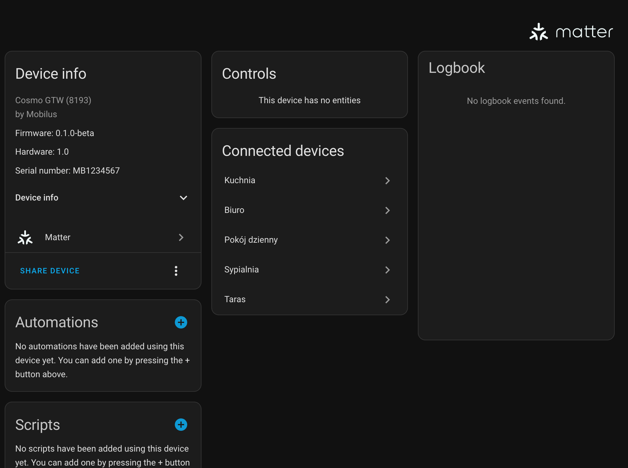The image size is (628, 468).
Task: Open the Pokój dzienny connected device
Action: tap(310, 240)
